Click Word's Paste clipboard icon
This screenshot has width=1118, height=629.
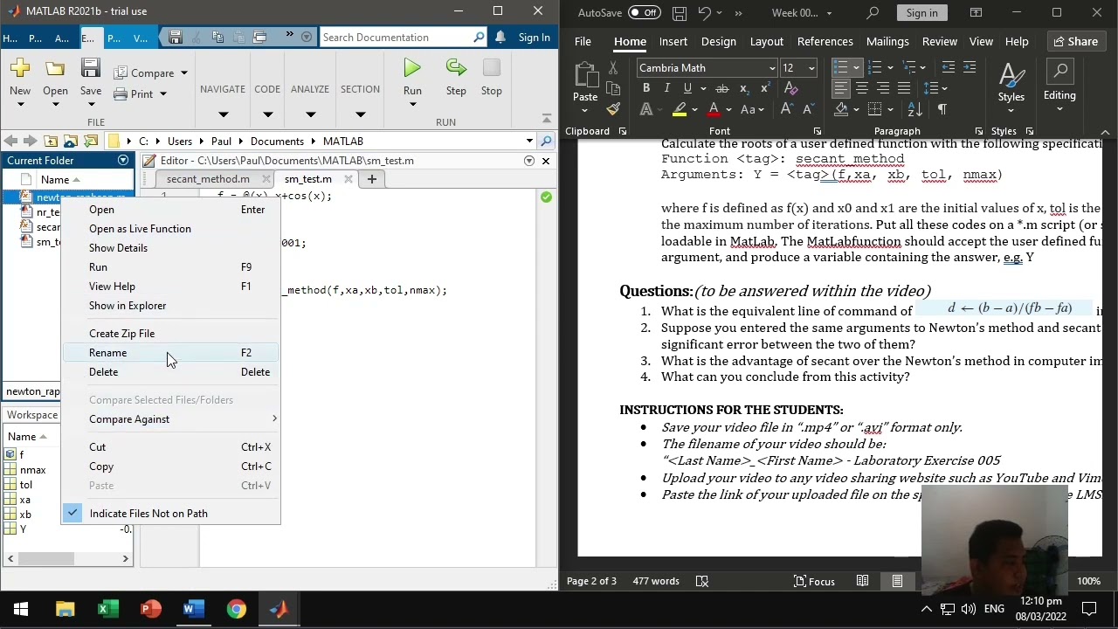coord(585,74)
